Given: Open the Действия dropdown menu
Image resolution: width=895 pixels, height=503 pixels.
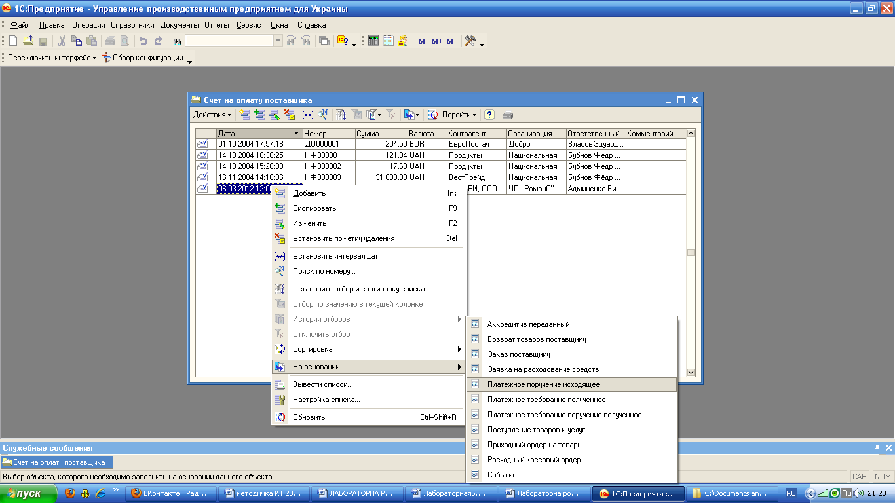Looking at the screenshot, I should [x=212, y=115].
